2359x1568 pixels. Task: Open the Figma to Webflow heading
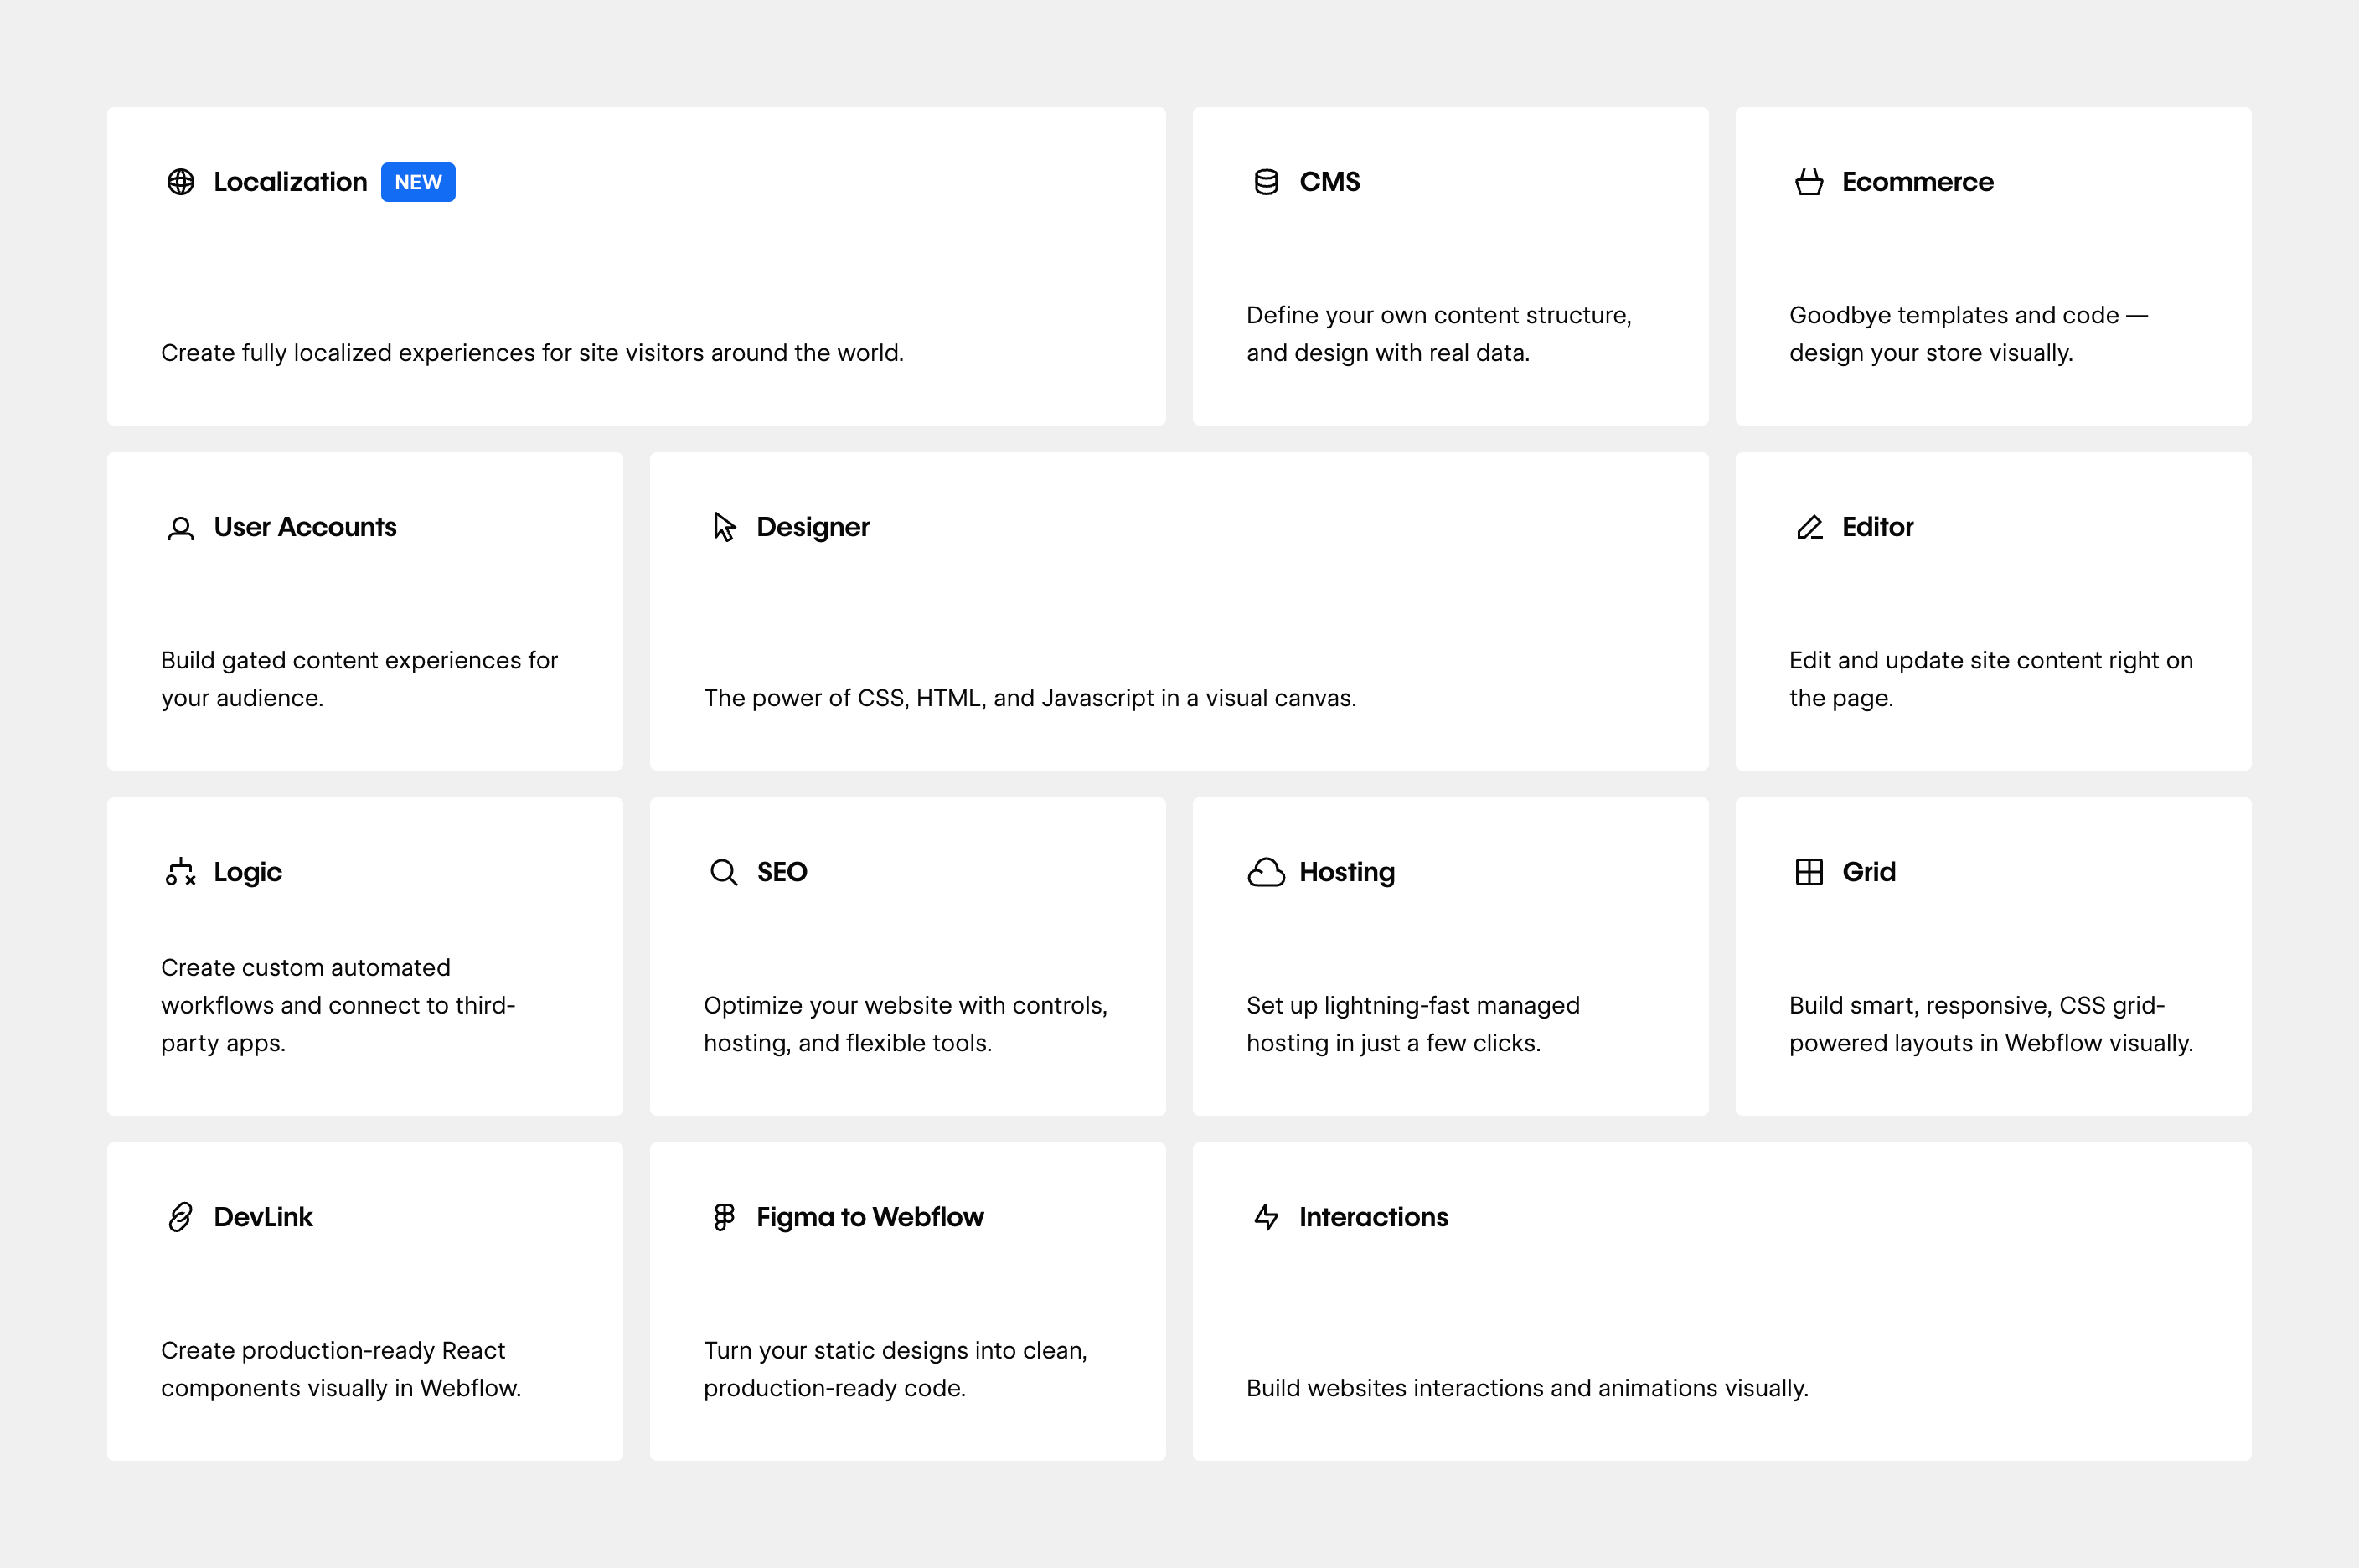pyautogui.click(x=870, y=1217)
